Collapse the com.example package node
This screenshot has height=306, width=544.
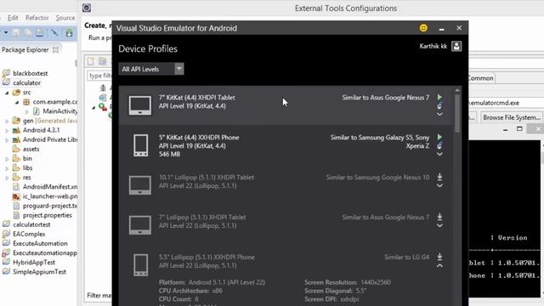point(17,102)
